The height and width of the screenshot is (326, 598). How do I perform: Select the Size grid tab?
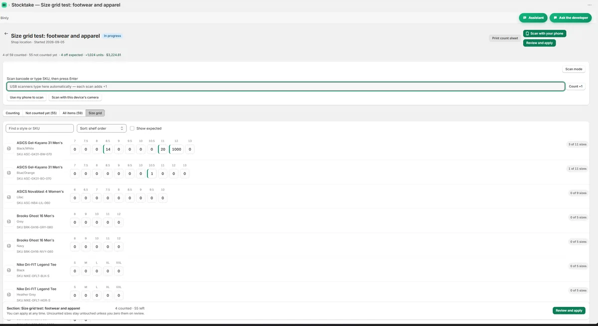point(95,113)
